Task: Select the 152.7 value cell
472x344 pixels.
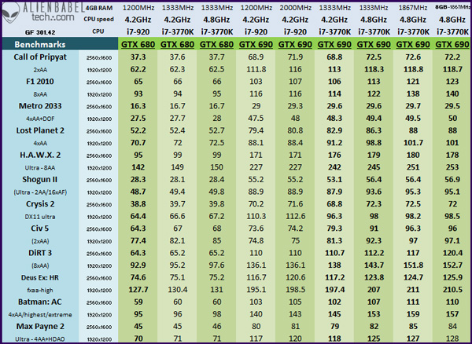Action: click(x=452, y=265)
